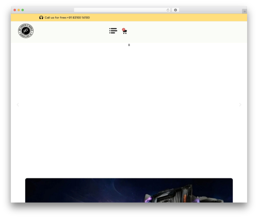Click the browser reload icon

(x=168, y=10)
